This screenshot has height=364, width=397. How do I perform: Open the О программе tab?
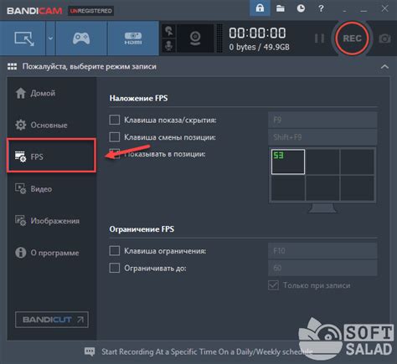(x=52, y=253)
